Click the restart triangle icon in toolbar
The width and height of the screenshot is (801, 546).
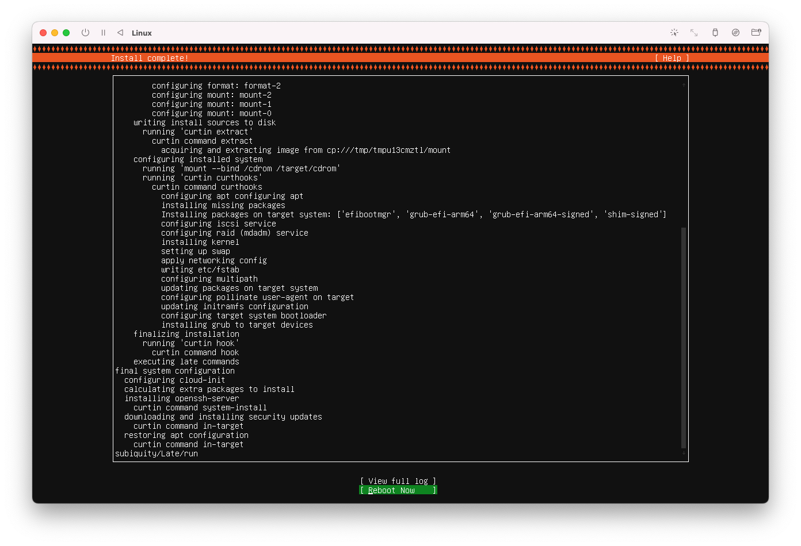tap(120, 33)
